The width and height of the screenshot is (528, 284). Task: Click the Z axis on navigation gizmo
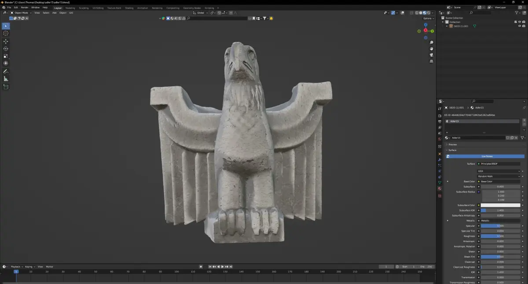click(x=426, y=25)
